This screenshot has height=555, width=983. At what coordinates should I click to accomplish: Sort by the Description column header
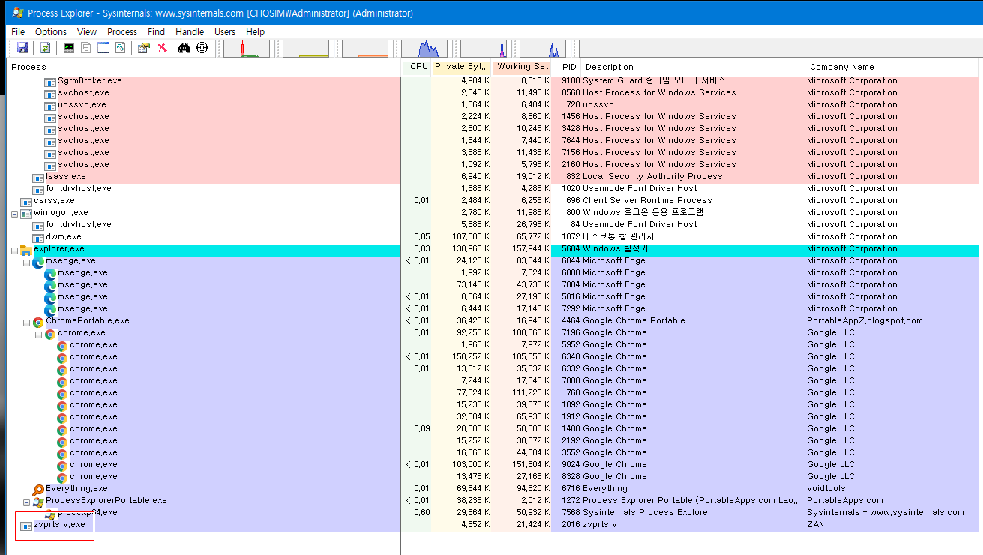coord(694,67)
